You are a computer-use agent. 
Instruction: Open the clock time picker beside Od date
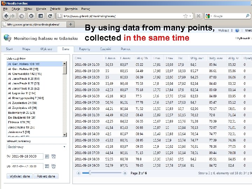[x=54, y=156]
